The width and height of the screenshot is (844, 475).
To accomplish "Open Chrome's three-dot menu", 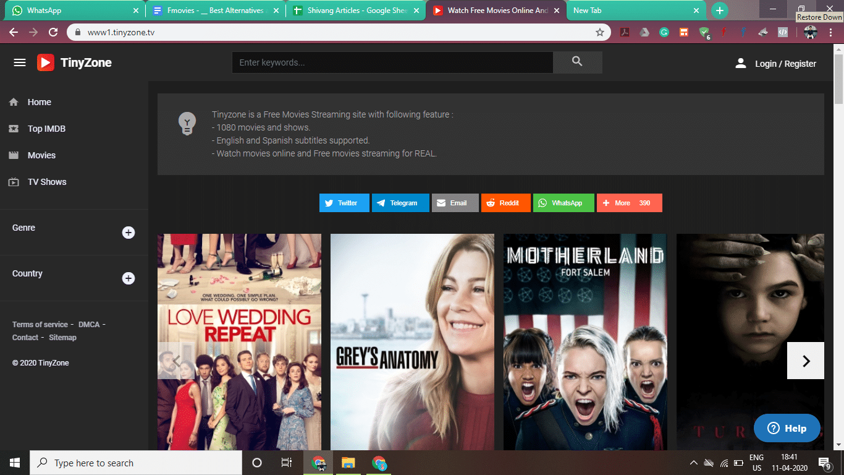I will [831, 32].
